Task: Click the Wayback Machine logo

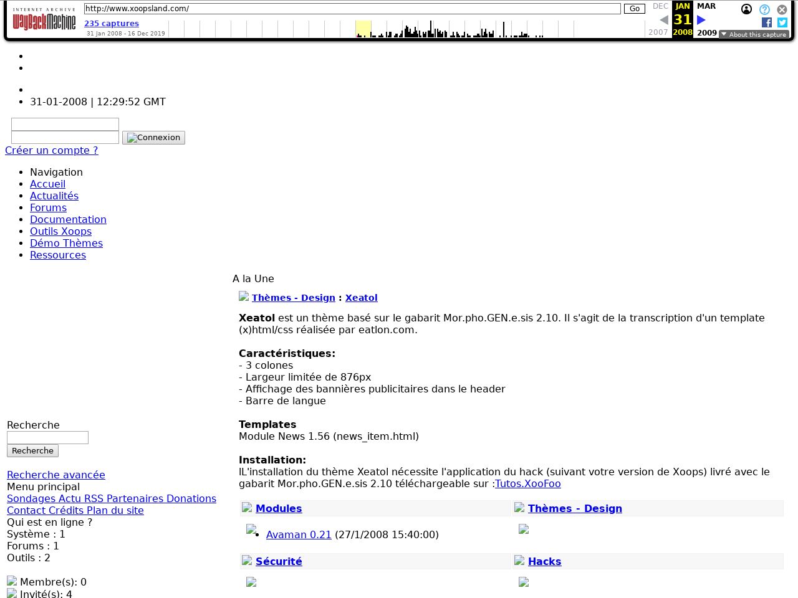Action: [x=44, y=20]
